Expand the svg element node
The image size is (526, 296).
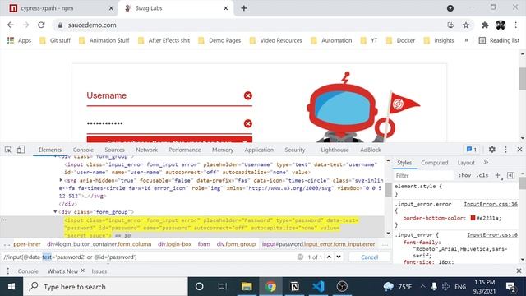pyautogui.click(x=61, y=180)
